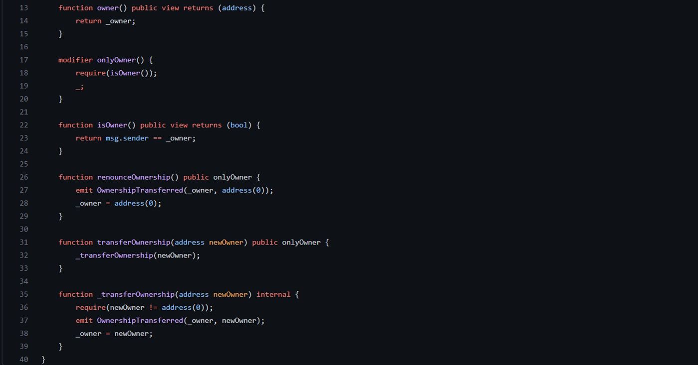Click line number 26 beside renounceOwnership

click(24, 177)
